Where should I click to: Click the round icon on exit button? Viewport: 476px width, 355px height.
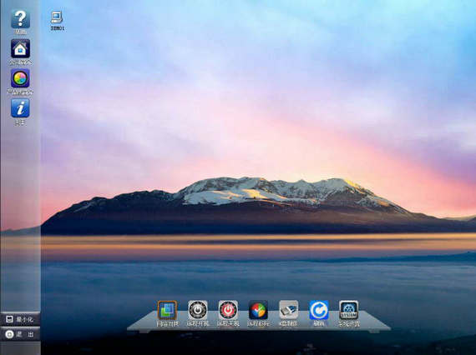(9, 334)
